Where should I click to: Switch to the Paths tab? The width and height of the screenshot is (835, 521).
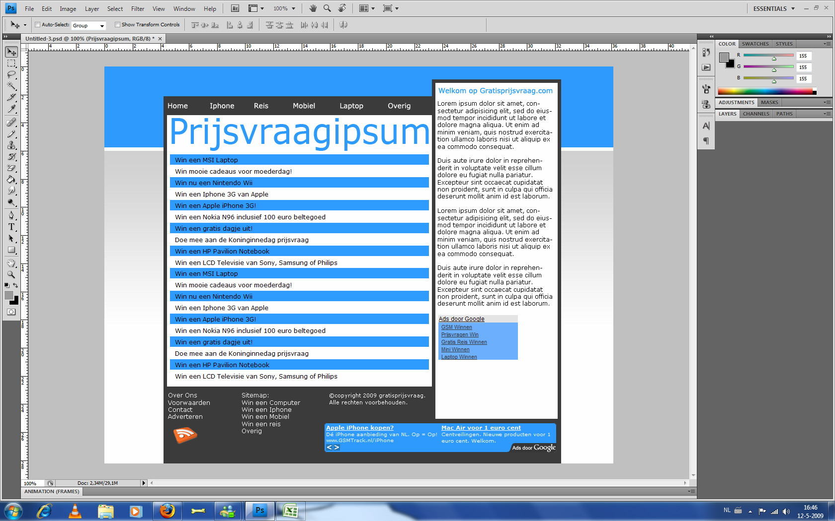click(x=784, y=114)
